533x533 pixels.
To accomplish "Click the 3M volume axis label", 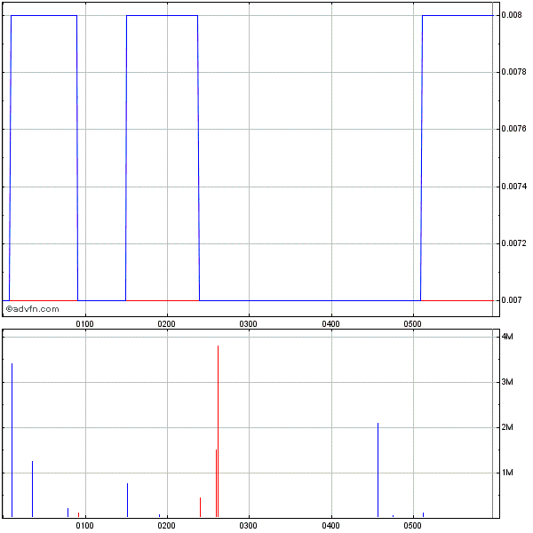I will point(507,382).
